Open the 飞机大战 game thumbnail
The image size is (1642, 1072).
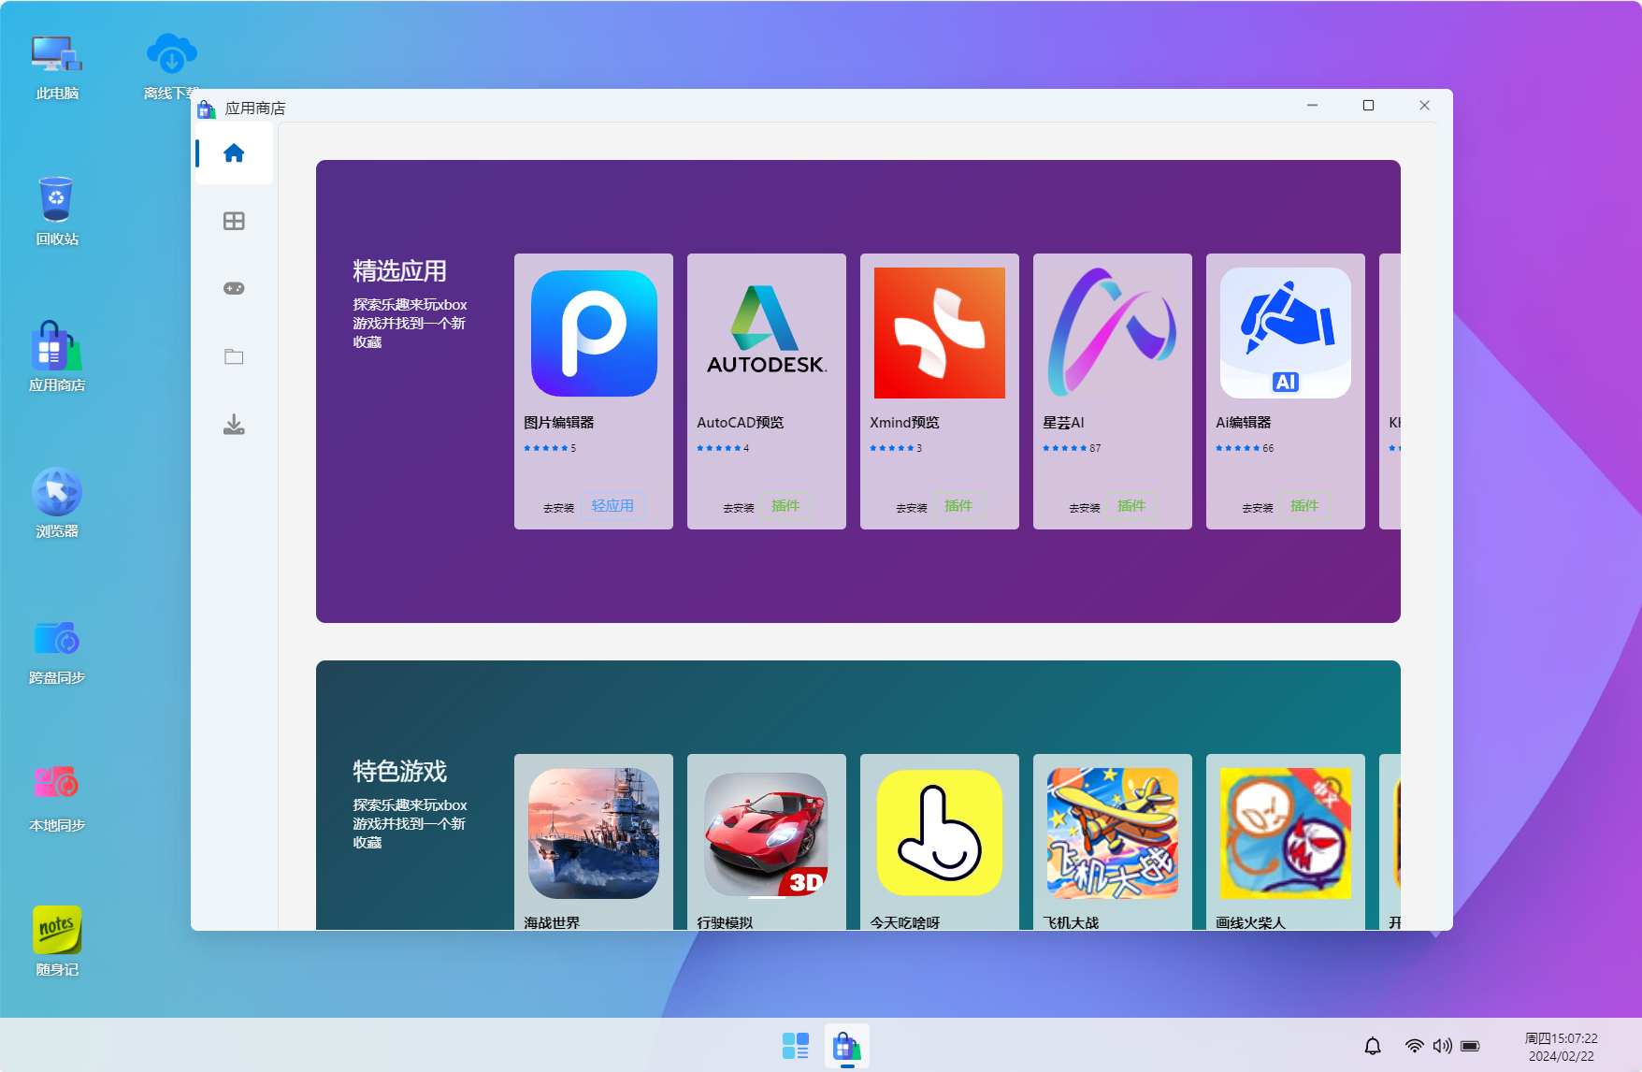[1113, 833]
